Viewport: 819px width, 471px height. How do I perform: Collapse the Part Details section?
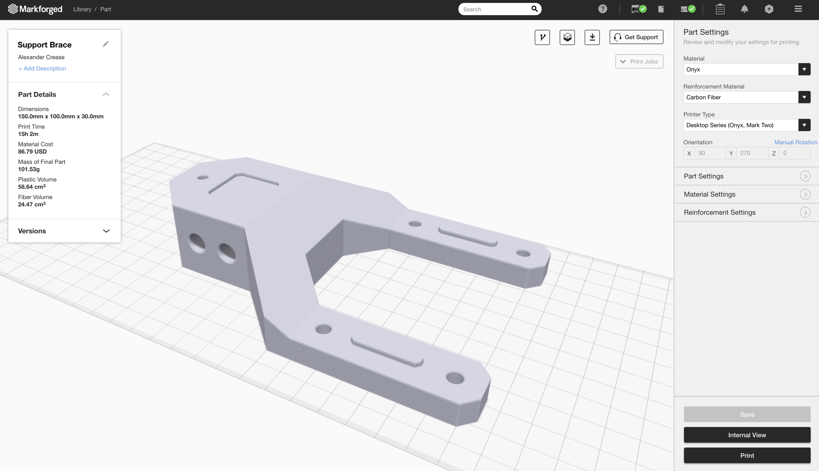tap(106, 94)
